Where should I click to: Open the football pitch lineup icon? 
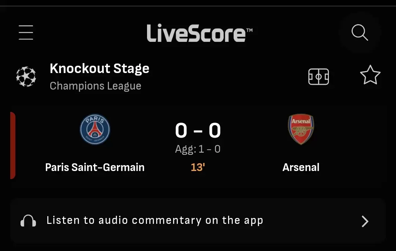click(319, 77)
